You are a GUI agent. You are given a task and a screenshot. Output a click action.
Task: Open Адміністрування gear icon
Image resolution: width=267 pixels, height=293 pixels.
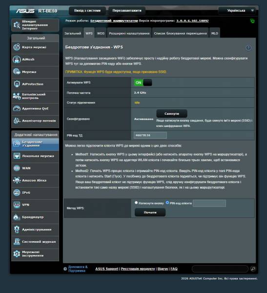pos(17,230)
